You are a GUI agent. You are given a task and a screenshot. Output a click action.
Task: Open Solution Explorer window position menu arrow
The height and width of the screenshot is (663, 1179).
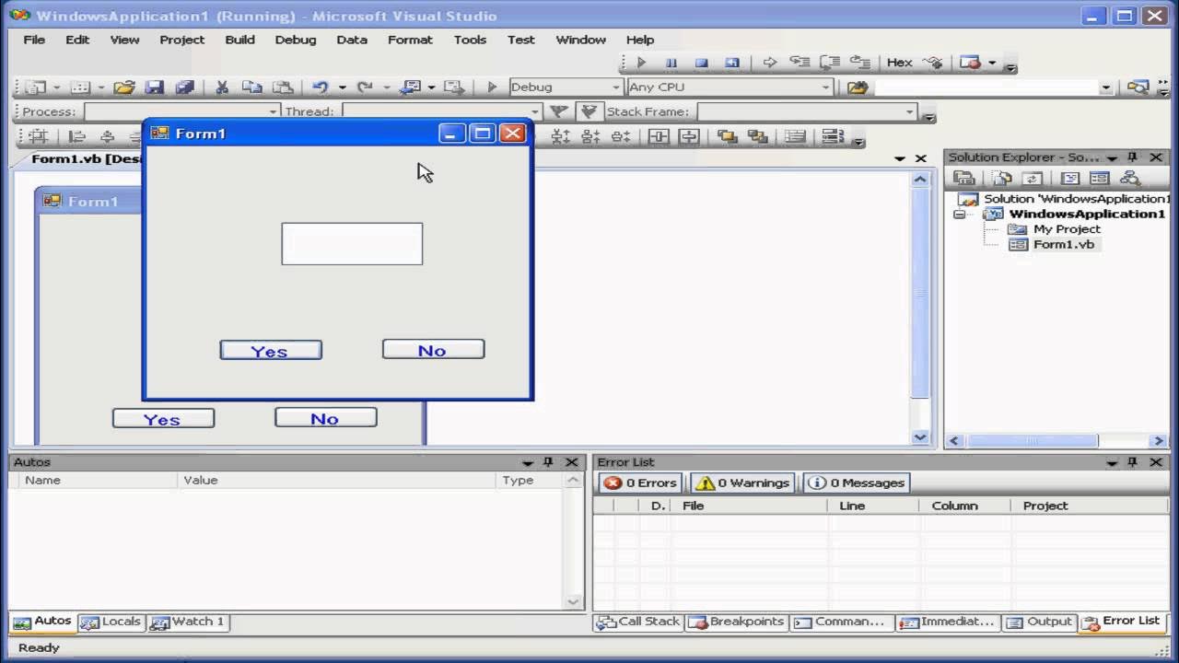1113,157
